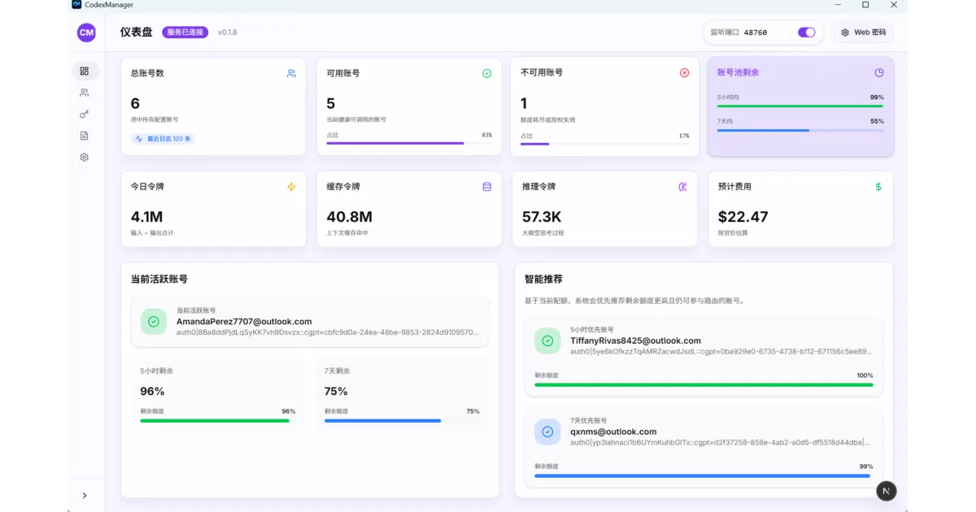The height and width of the screenshot is (512, 976).
Task: Open the Web 密码 button
Action: click(864, 33)
